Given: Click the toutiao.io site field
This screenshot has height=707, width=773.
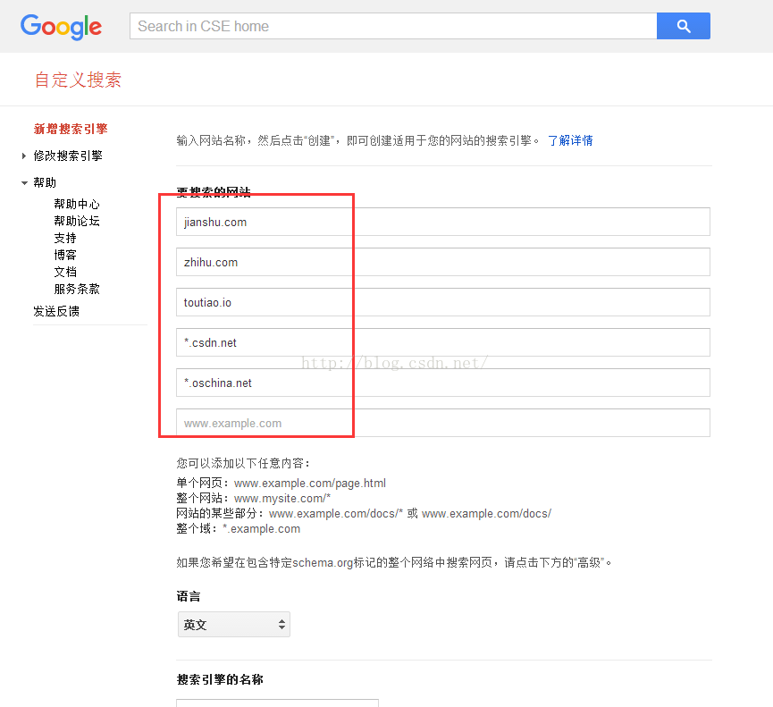Looking at the screenshot, I should click(x=442, y=302).
